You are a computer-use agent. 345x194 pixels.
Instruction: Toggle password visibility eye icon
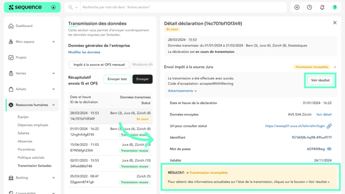click(x=329, y=149)
